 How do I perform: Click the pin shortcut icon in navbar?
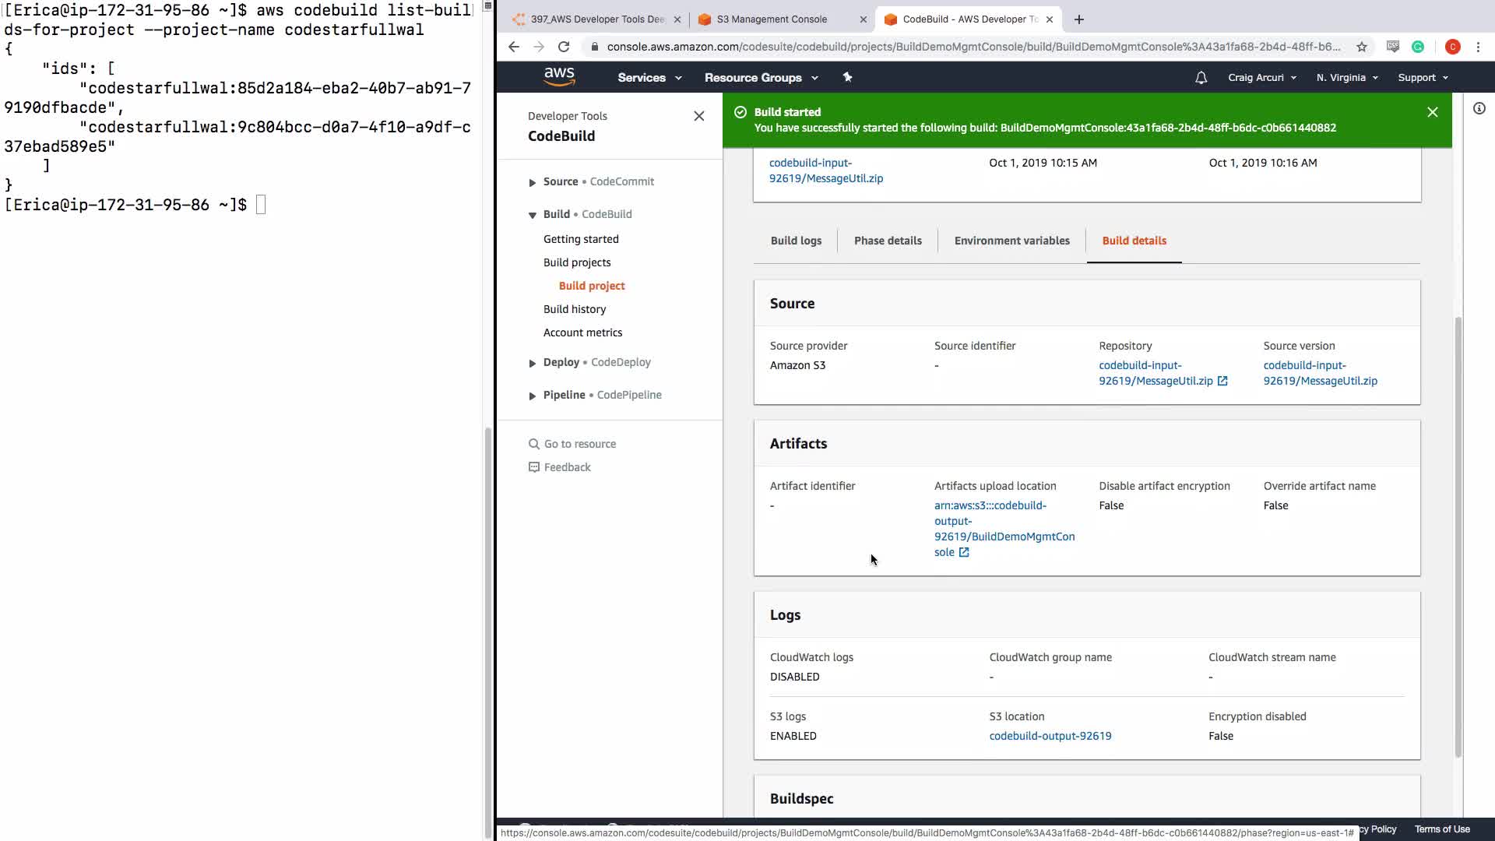click(x=847, y=77)
